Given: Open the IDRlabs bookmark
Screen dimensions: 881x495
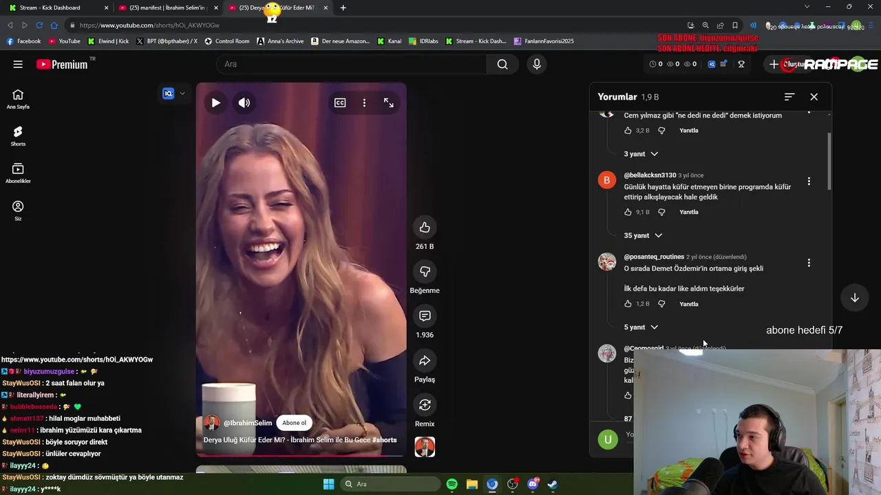Looking at the screenshot, I should tap(423, 41).
